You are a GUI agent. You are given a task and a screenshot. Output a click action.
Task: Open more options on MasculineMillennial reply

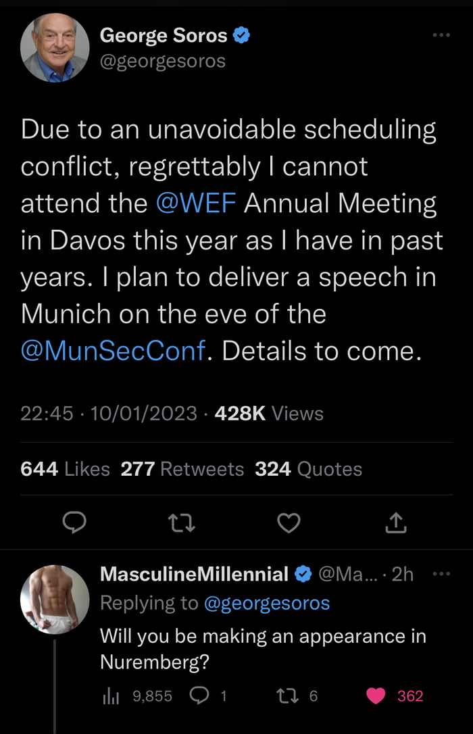[x=441, y=574]
